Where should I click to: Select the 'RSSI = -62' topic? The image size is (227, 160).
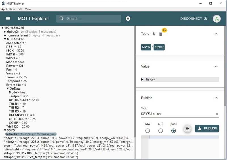14,47
